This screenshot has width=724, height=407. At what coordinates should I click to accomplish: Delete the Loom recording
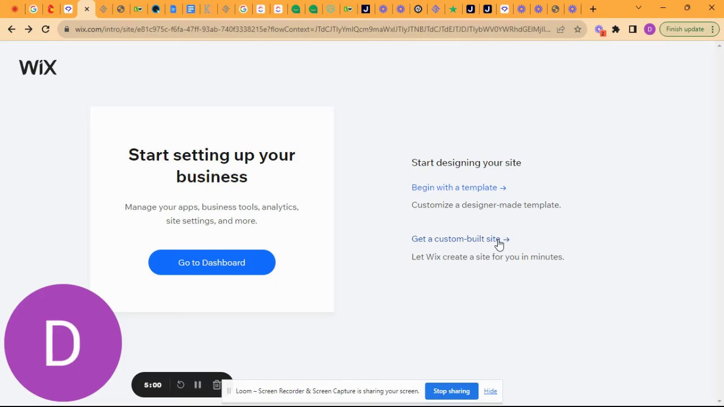[x=217, y=385]
